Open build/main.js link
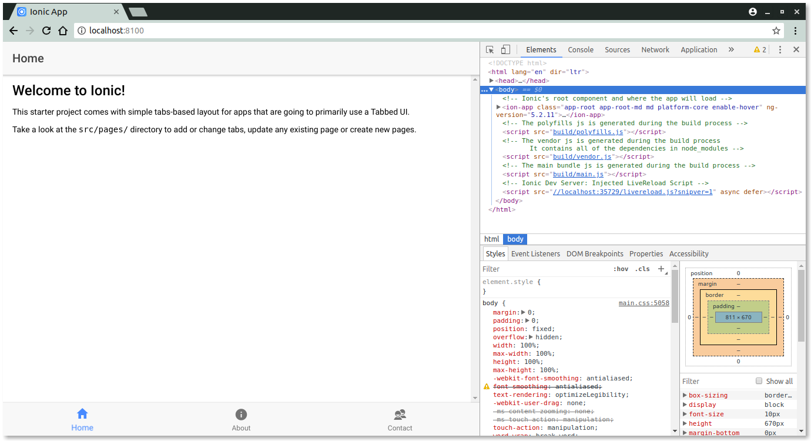Screen dimensions: 811x441 click(578, 175)
